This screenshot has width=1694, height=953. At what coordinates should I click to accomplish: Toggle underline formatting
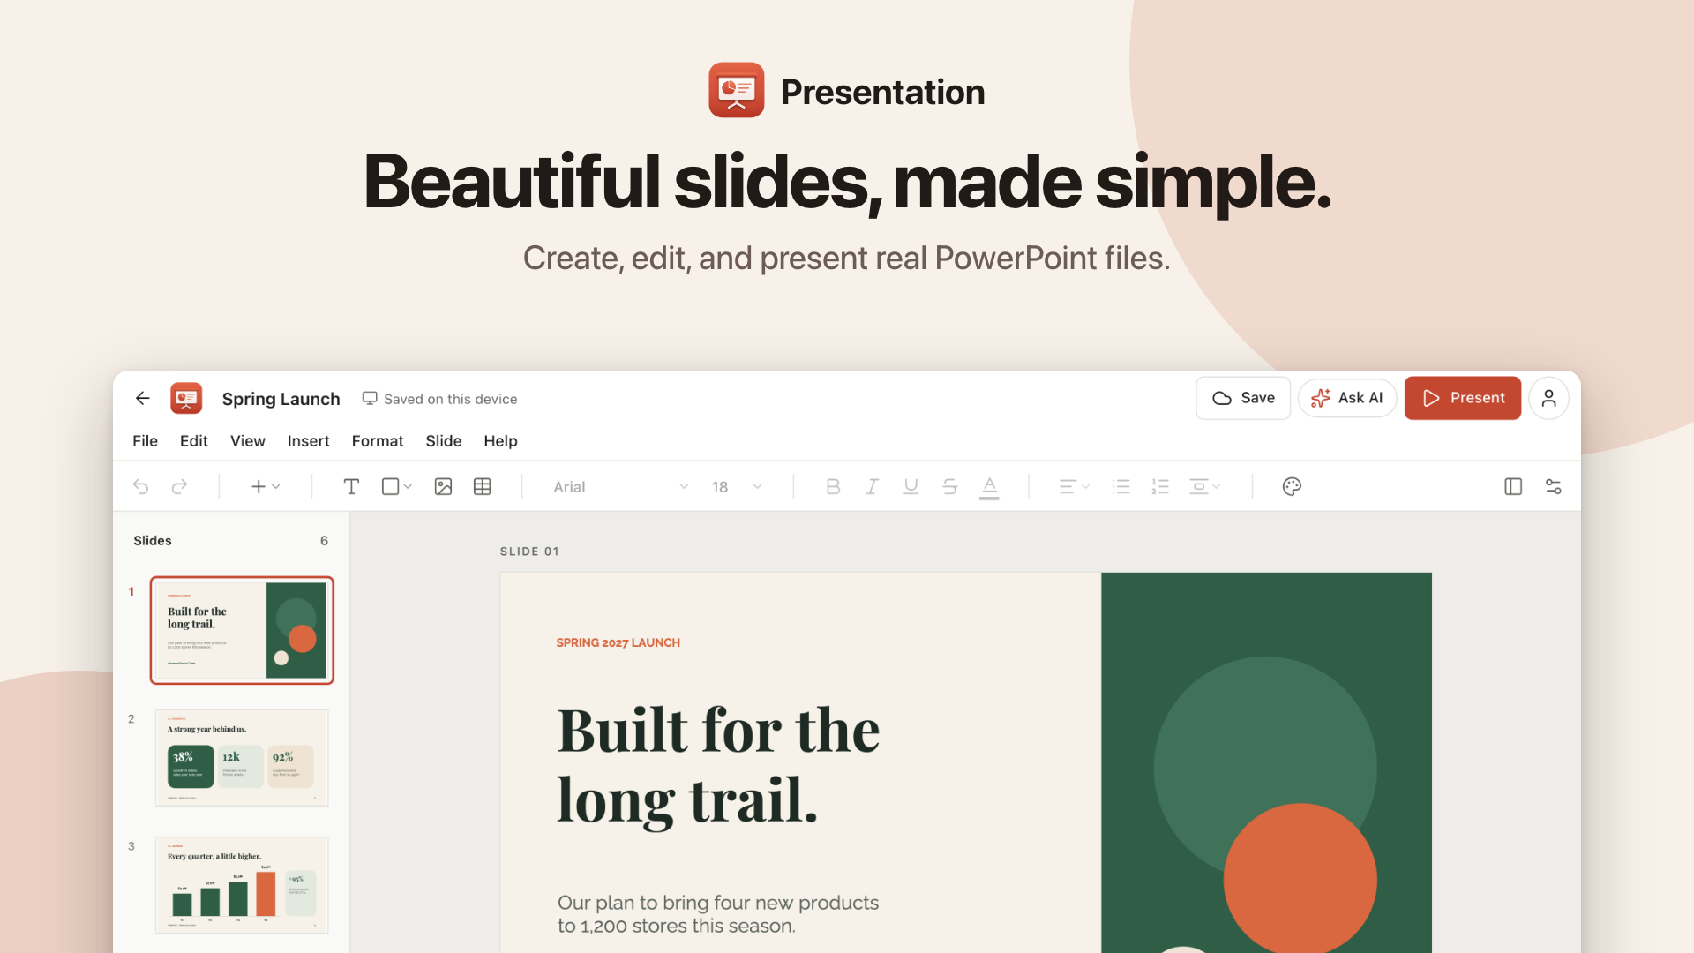pyautogui.click(x=911, y=486)
